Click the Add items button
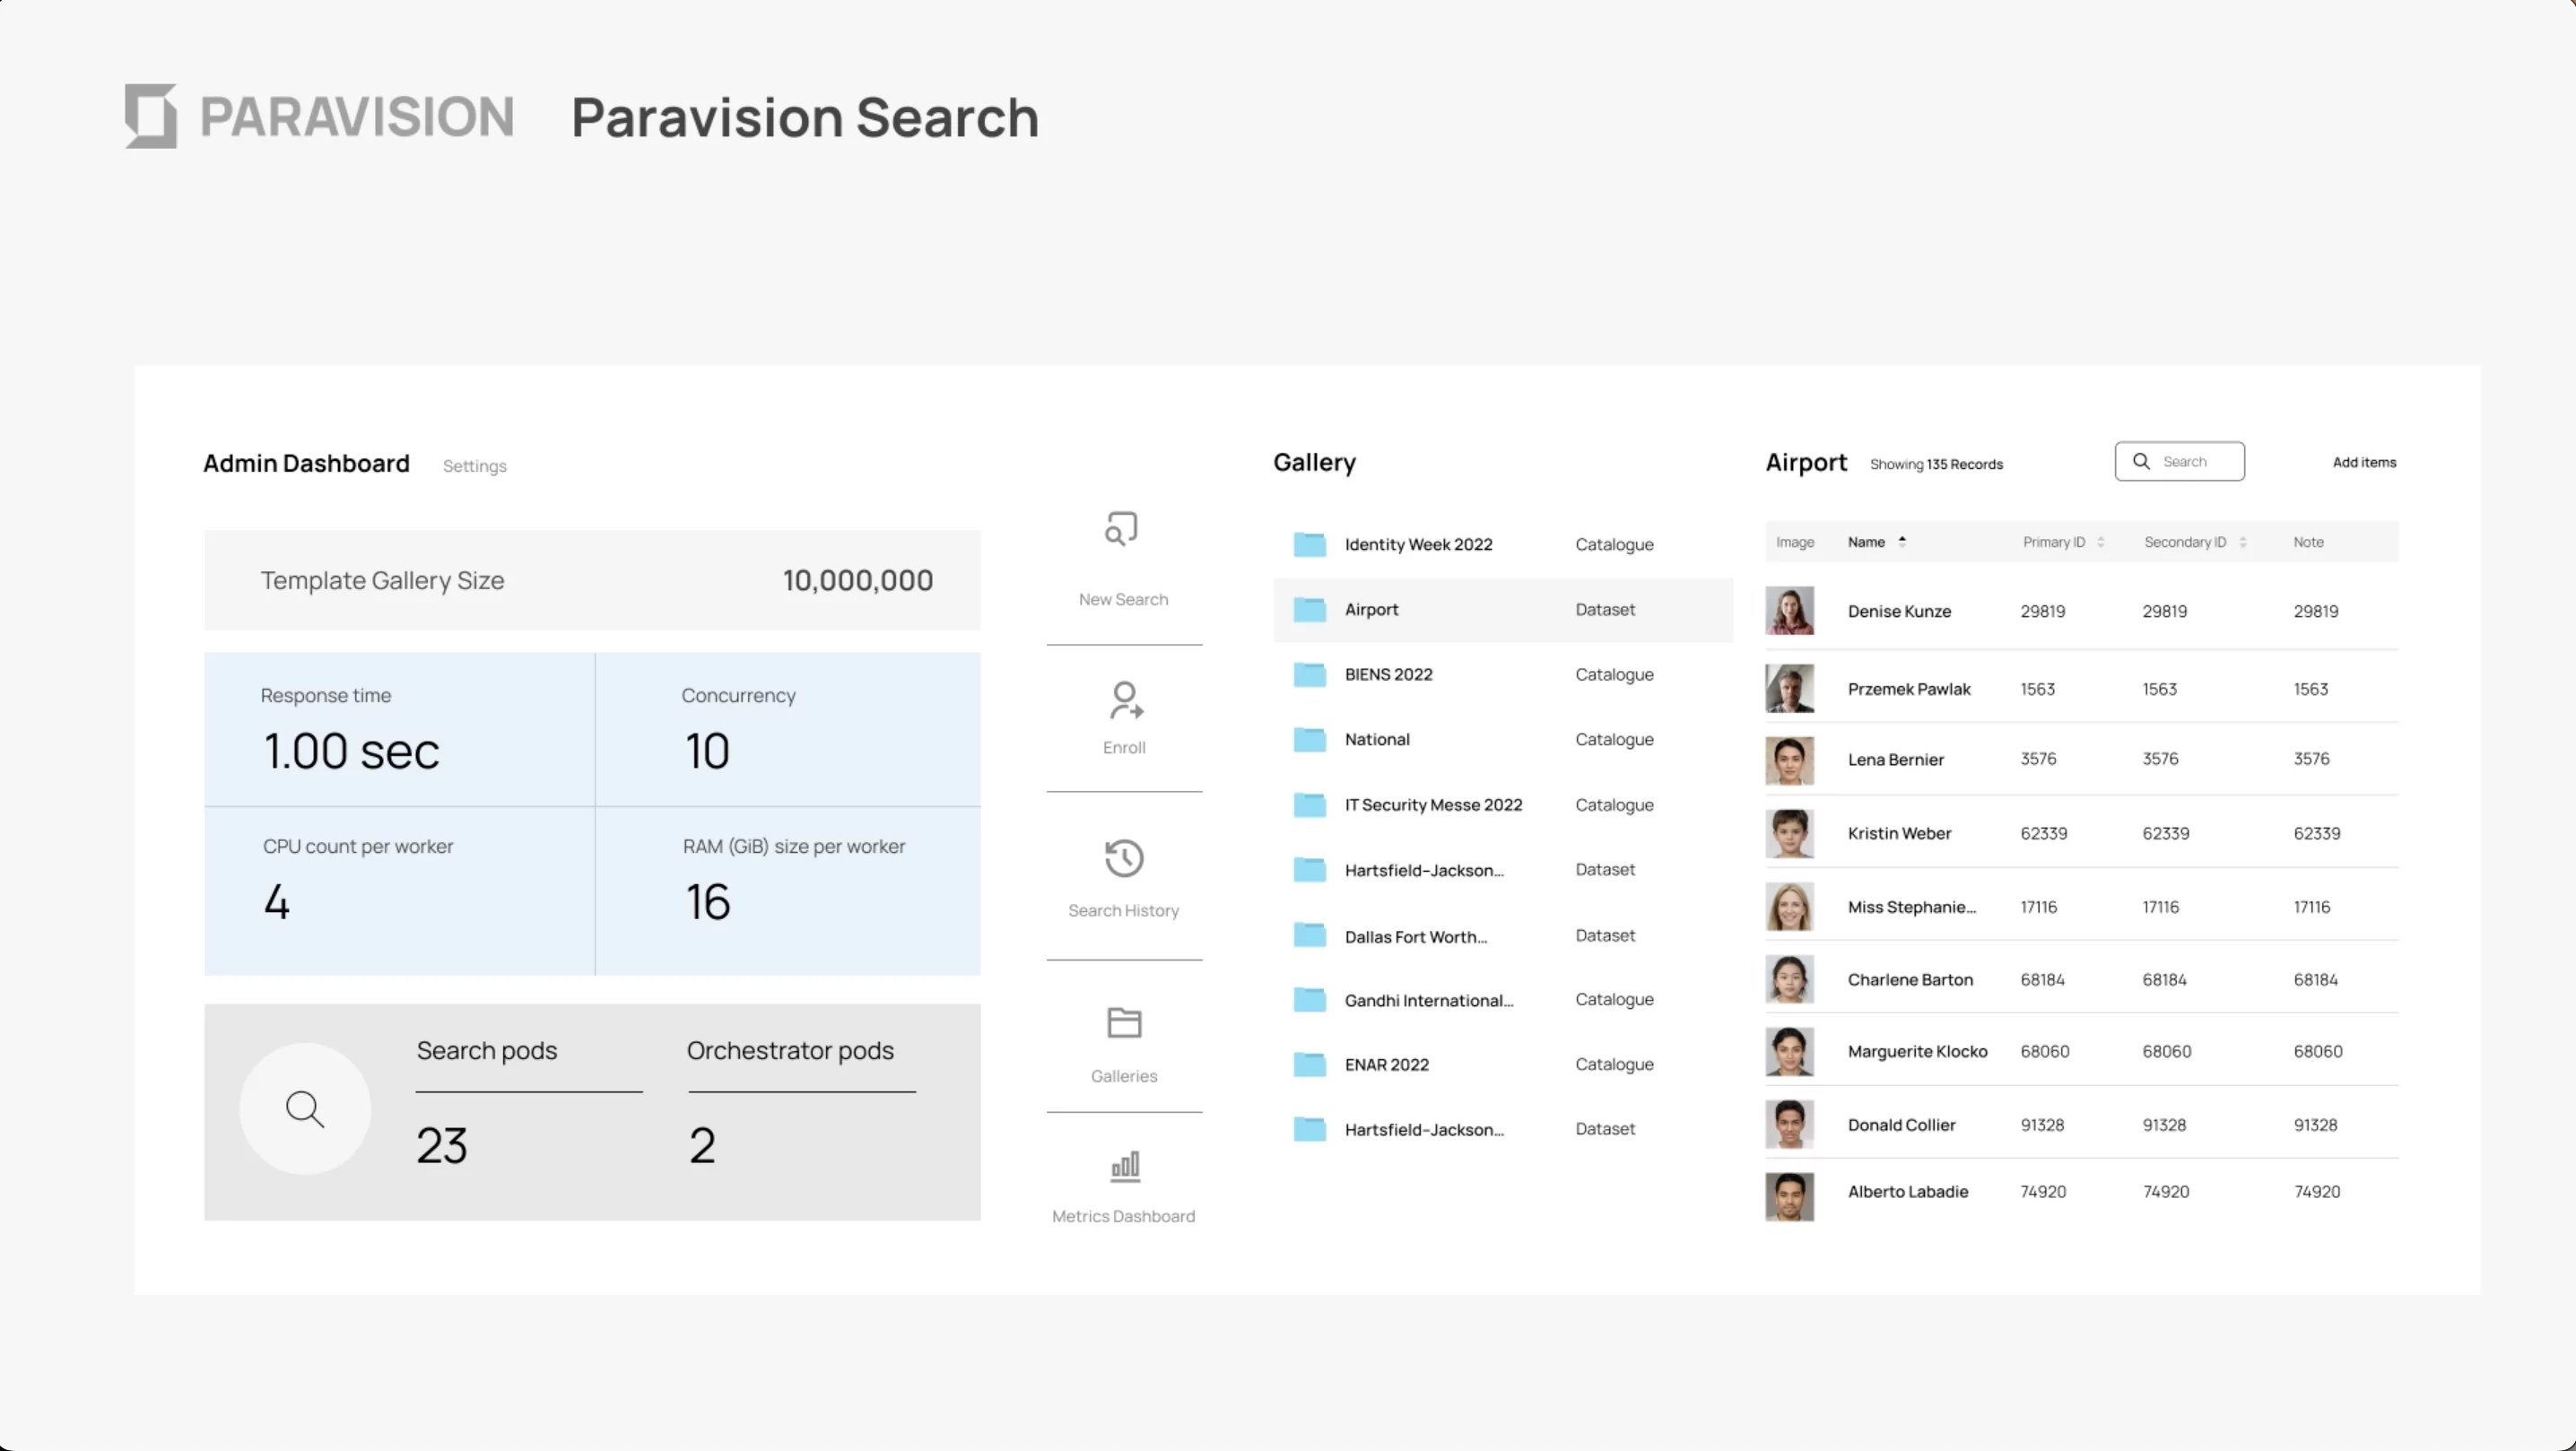 point(2364,461)
